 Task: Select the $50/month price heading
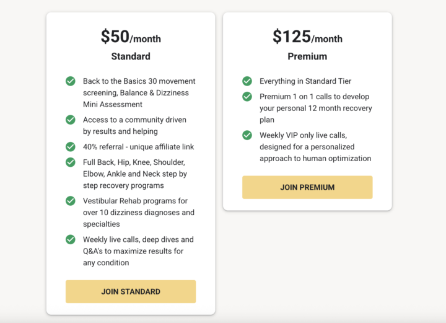[131, 37]
